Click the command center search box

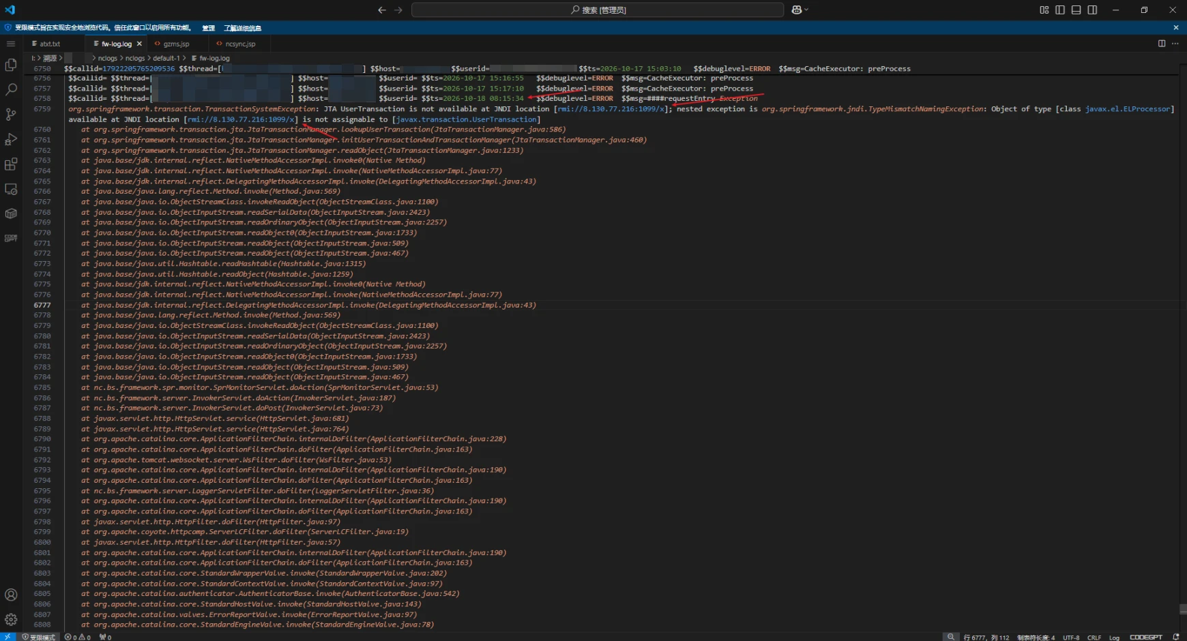point(598,10)
